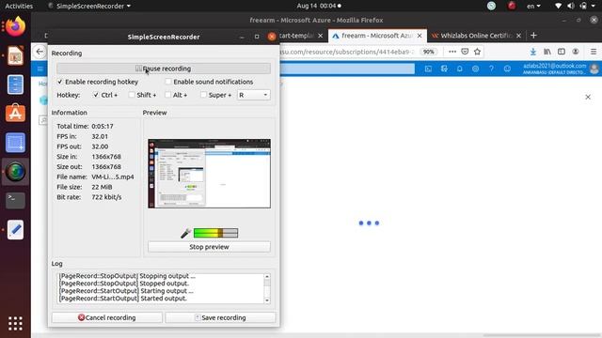Open Azure settings gear
602x338 pixels.
pos(475,69)
